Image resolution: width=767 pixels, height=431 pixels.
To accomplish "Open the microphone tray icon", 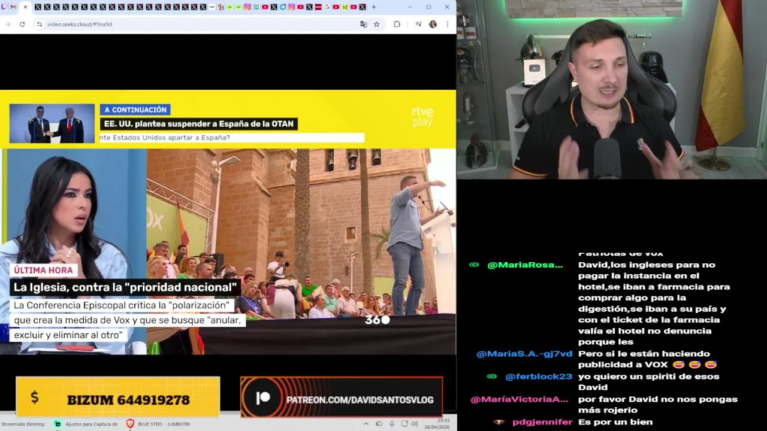I will click(392, 424).
